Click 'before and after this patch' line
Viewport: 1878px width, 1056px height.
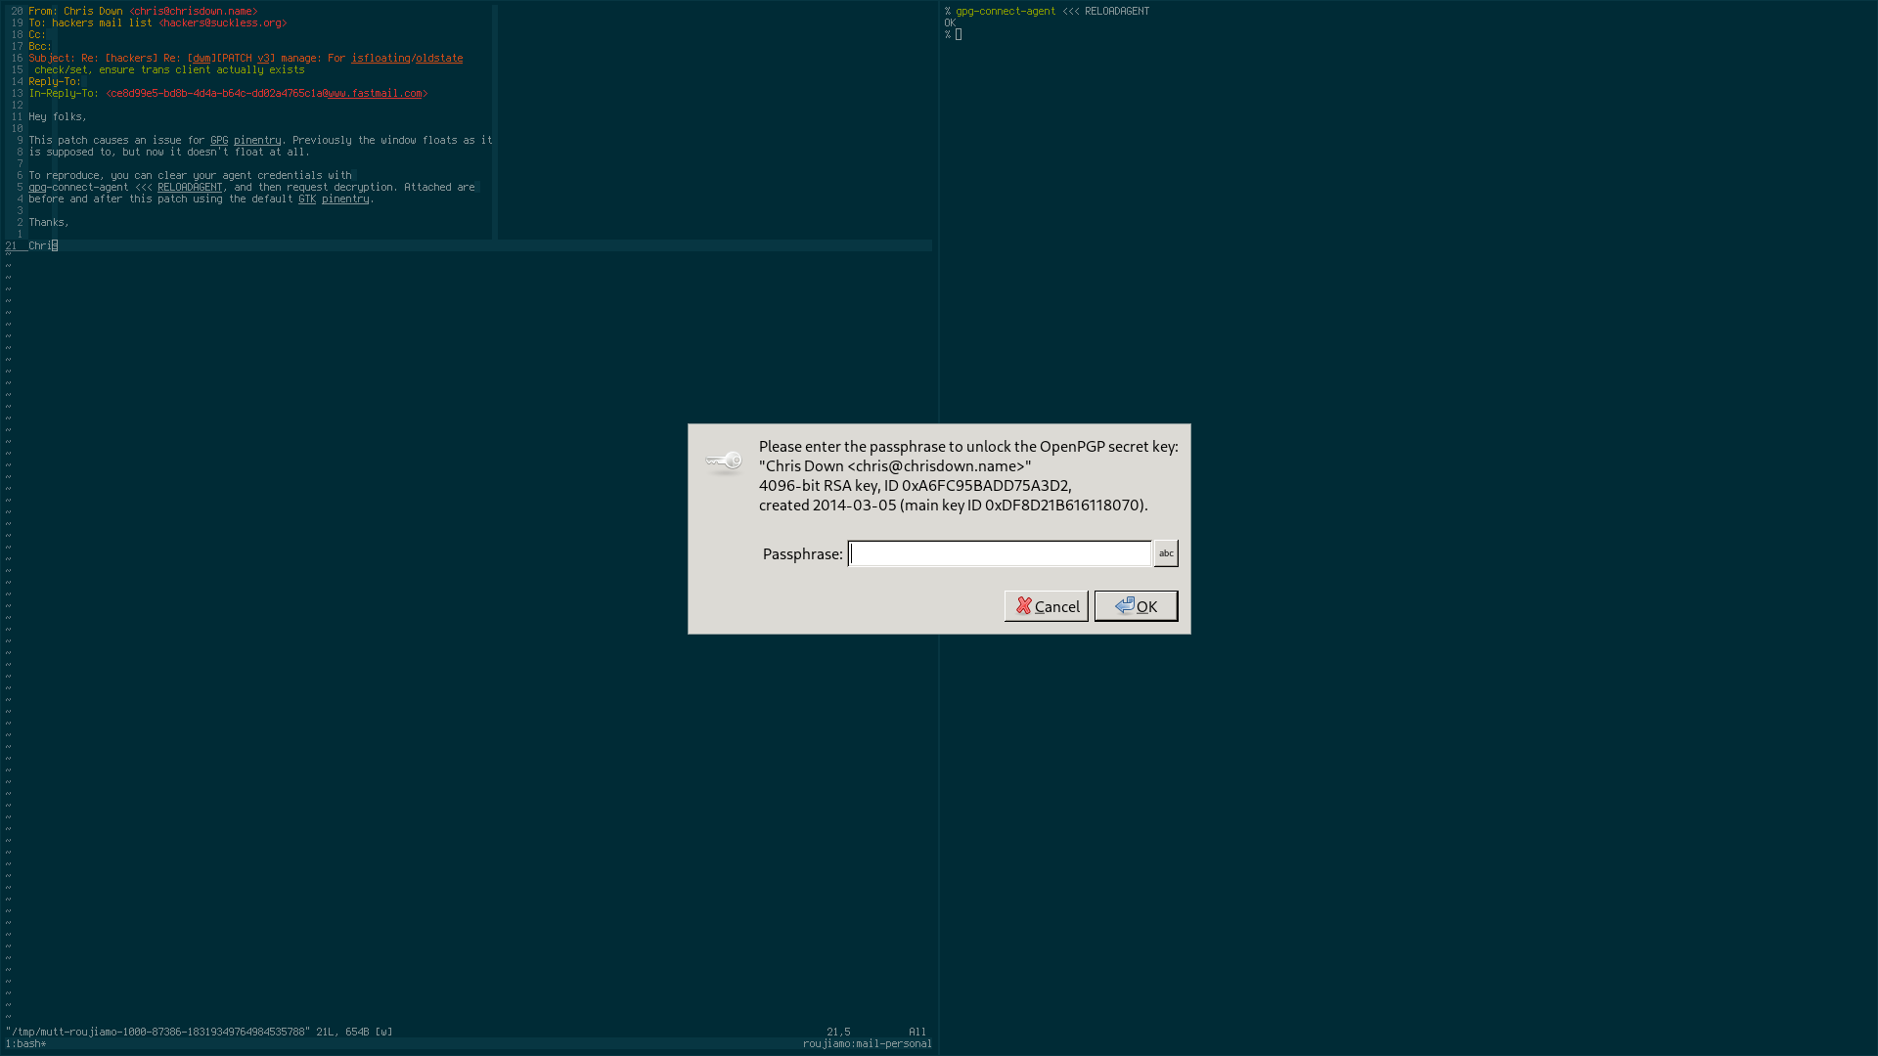click(x=201, y=199)
